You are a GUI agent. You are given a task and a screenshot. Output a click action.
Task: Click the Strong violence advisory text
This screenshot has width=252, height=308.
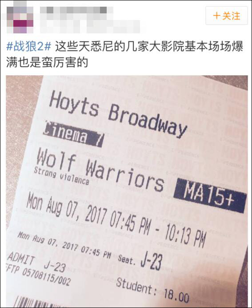(x=61, y=176)
